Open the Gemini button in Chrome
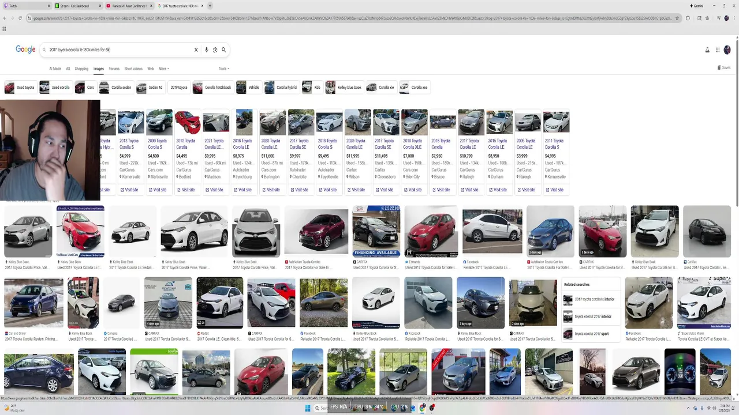The height and width of the screenshot is (415, 739). [697, 6]
